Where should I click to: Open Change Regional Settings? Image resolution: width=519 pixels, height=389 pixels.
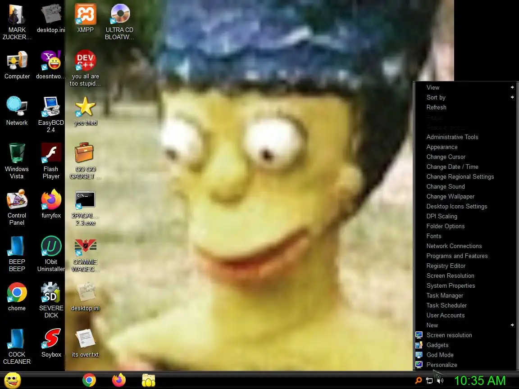coord(466,176)
